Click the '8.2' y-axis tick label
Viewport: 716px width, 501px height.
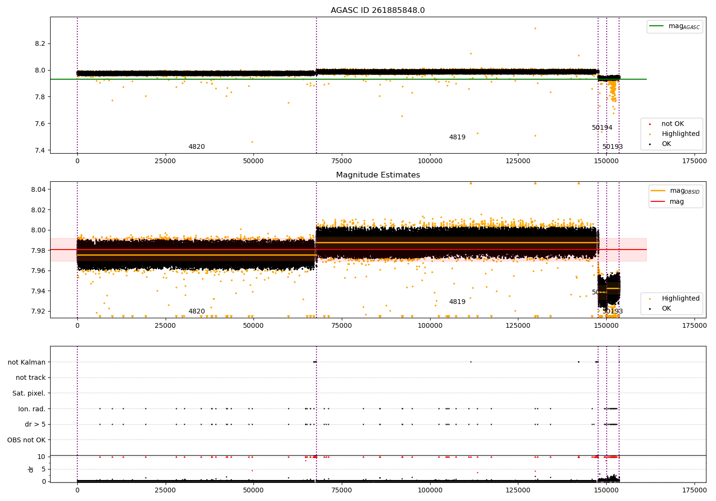[40, 43]
